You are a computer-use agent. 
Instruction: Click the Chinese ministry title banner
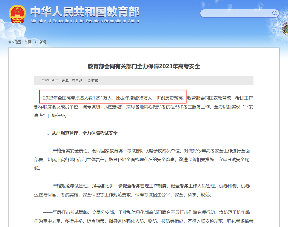85,12
